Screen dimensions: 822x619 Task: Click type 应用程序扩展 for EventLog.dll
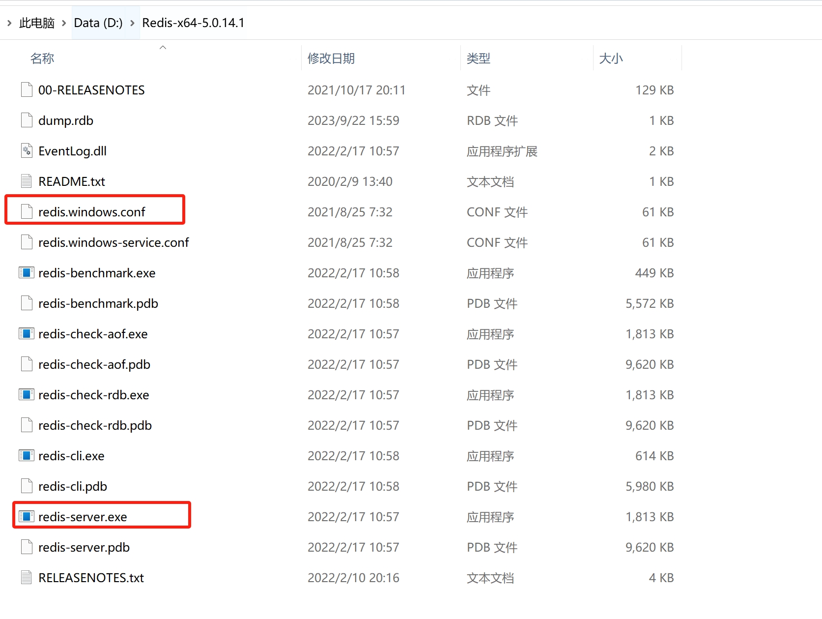tap(502, 151)
